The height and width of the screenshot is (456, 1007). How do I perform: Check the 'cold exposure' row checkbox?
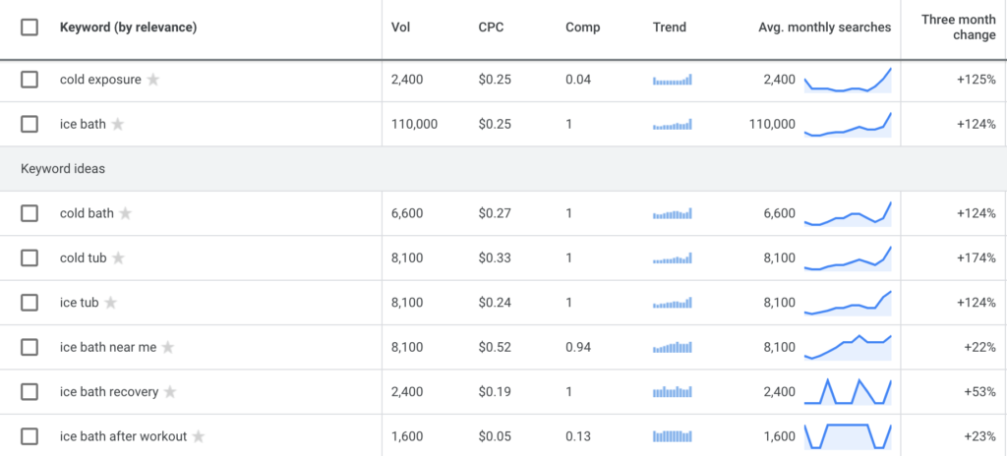point(30,80)
